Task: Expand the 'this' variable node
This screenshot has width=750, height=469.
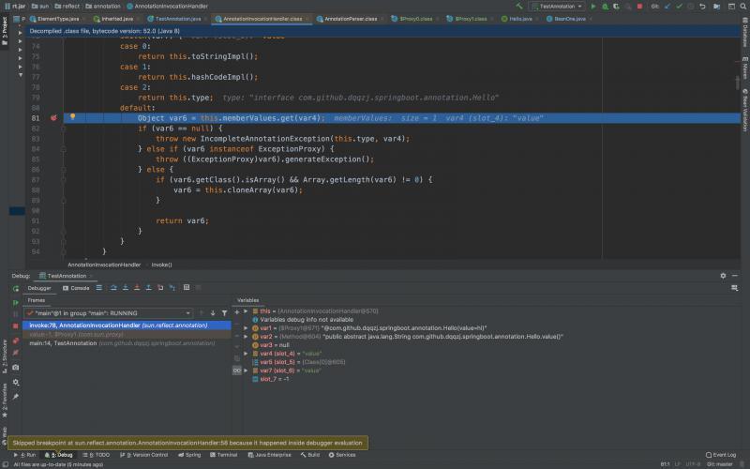Action: 246,310
